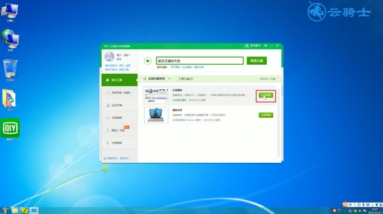Click the results list vertical scrollbar

279,122
